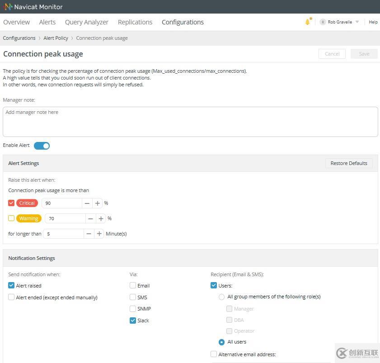Image resolution: width=380 pixels, height=363 pixels.
Task: Select the All users radio button
Action: point(221,342)
